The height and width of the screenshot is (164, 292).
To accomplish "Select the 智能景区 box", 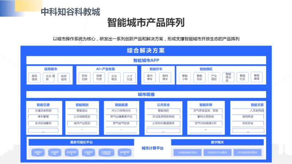I will click(x=199, y=77).
